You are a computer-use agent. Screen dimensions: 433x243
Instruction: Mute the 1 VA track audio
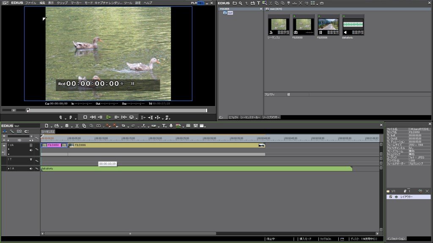click(x=31, y=150)
